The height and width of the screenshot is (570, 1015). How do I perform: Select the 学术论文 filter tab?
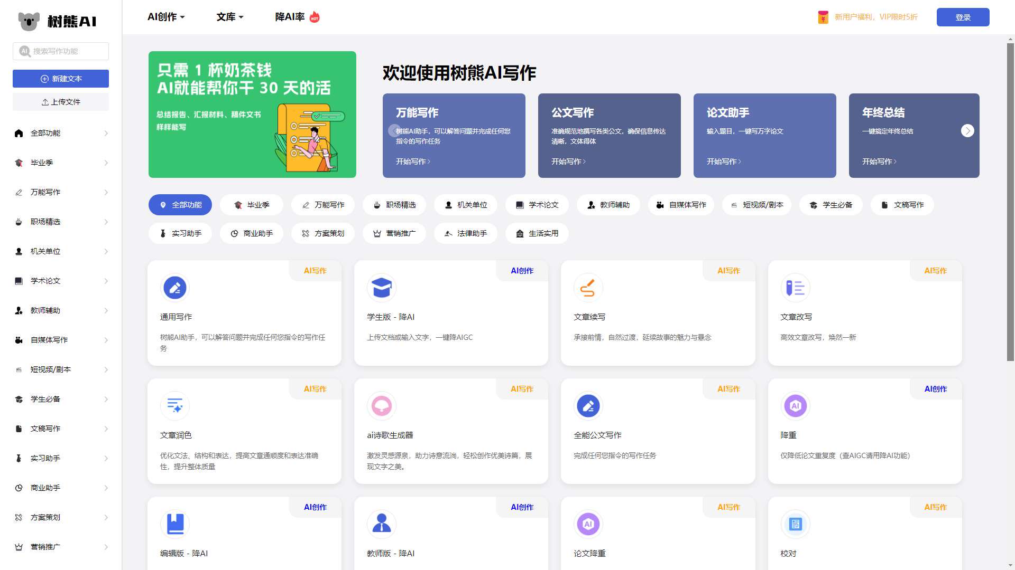537,205
